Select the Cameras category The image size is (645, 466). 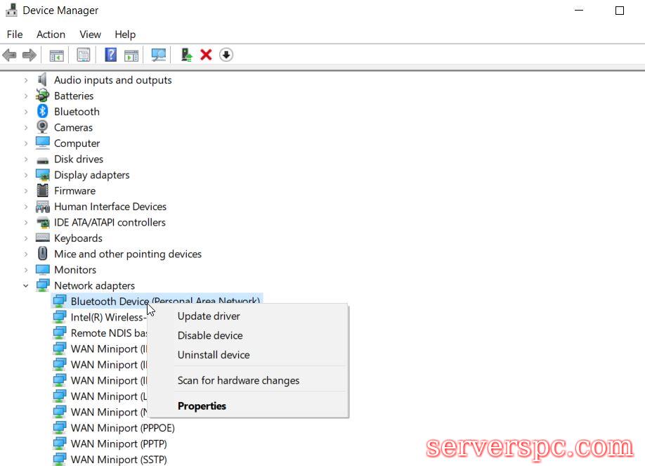tap(73, 127)
